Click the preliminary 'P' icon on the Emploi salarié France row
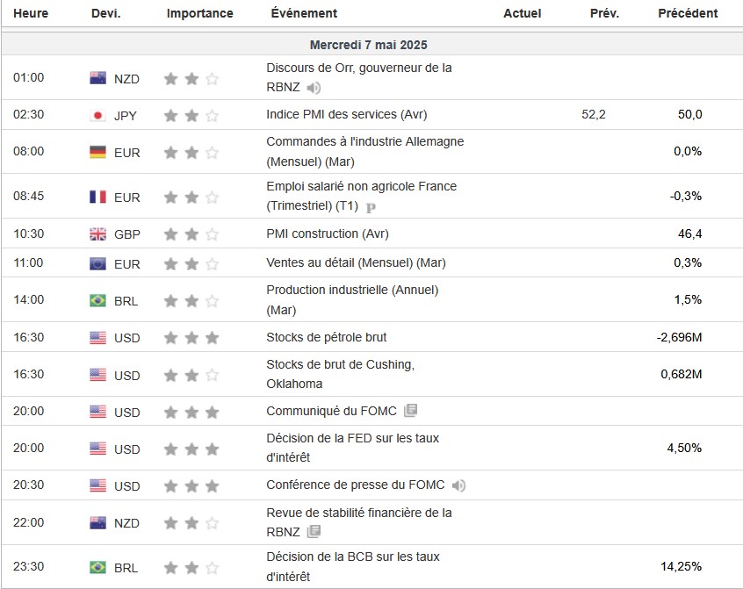This screenshot has width=743, height=589. pos(371,207)
